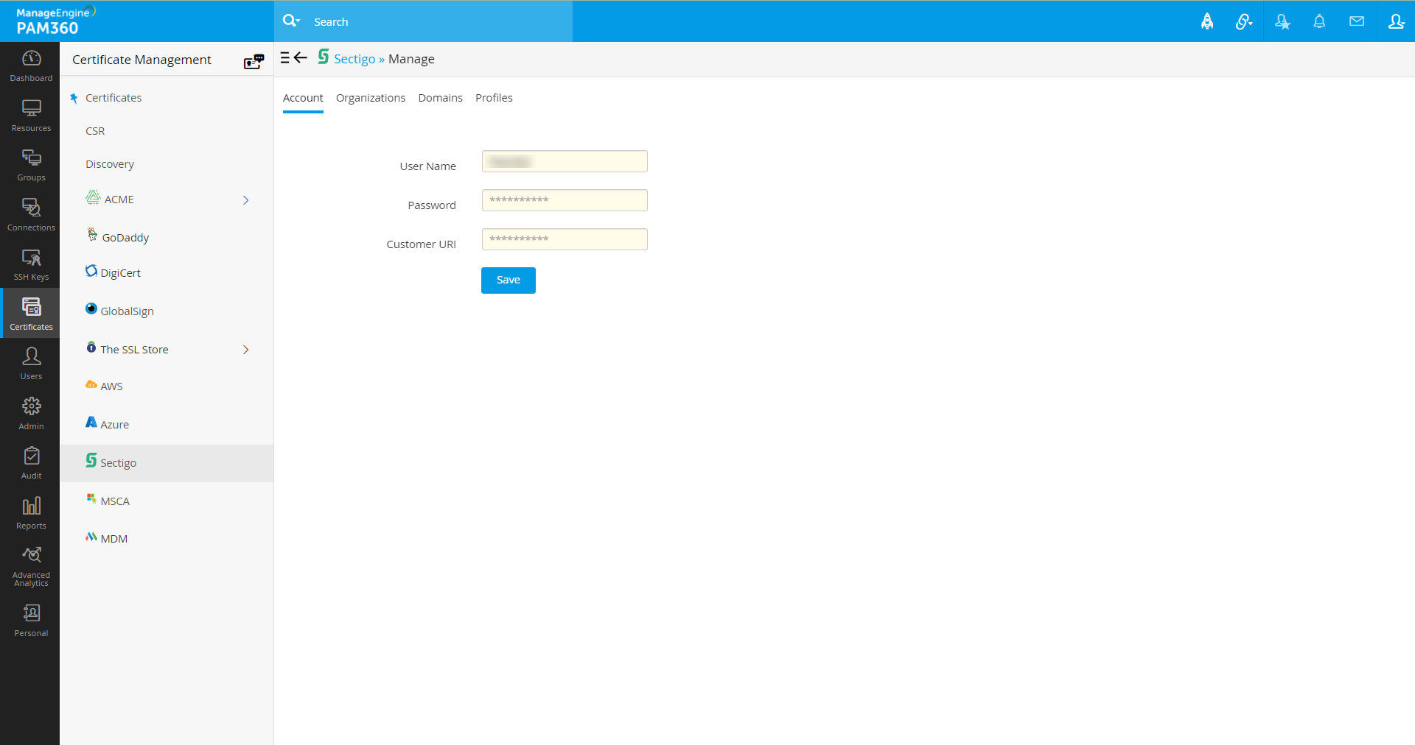Viewport: 1415px width, 745px height.
Task: Switch to the Profiles tab
Action: tap(494, 98)
